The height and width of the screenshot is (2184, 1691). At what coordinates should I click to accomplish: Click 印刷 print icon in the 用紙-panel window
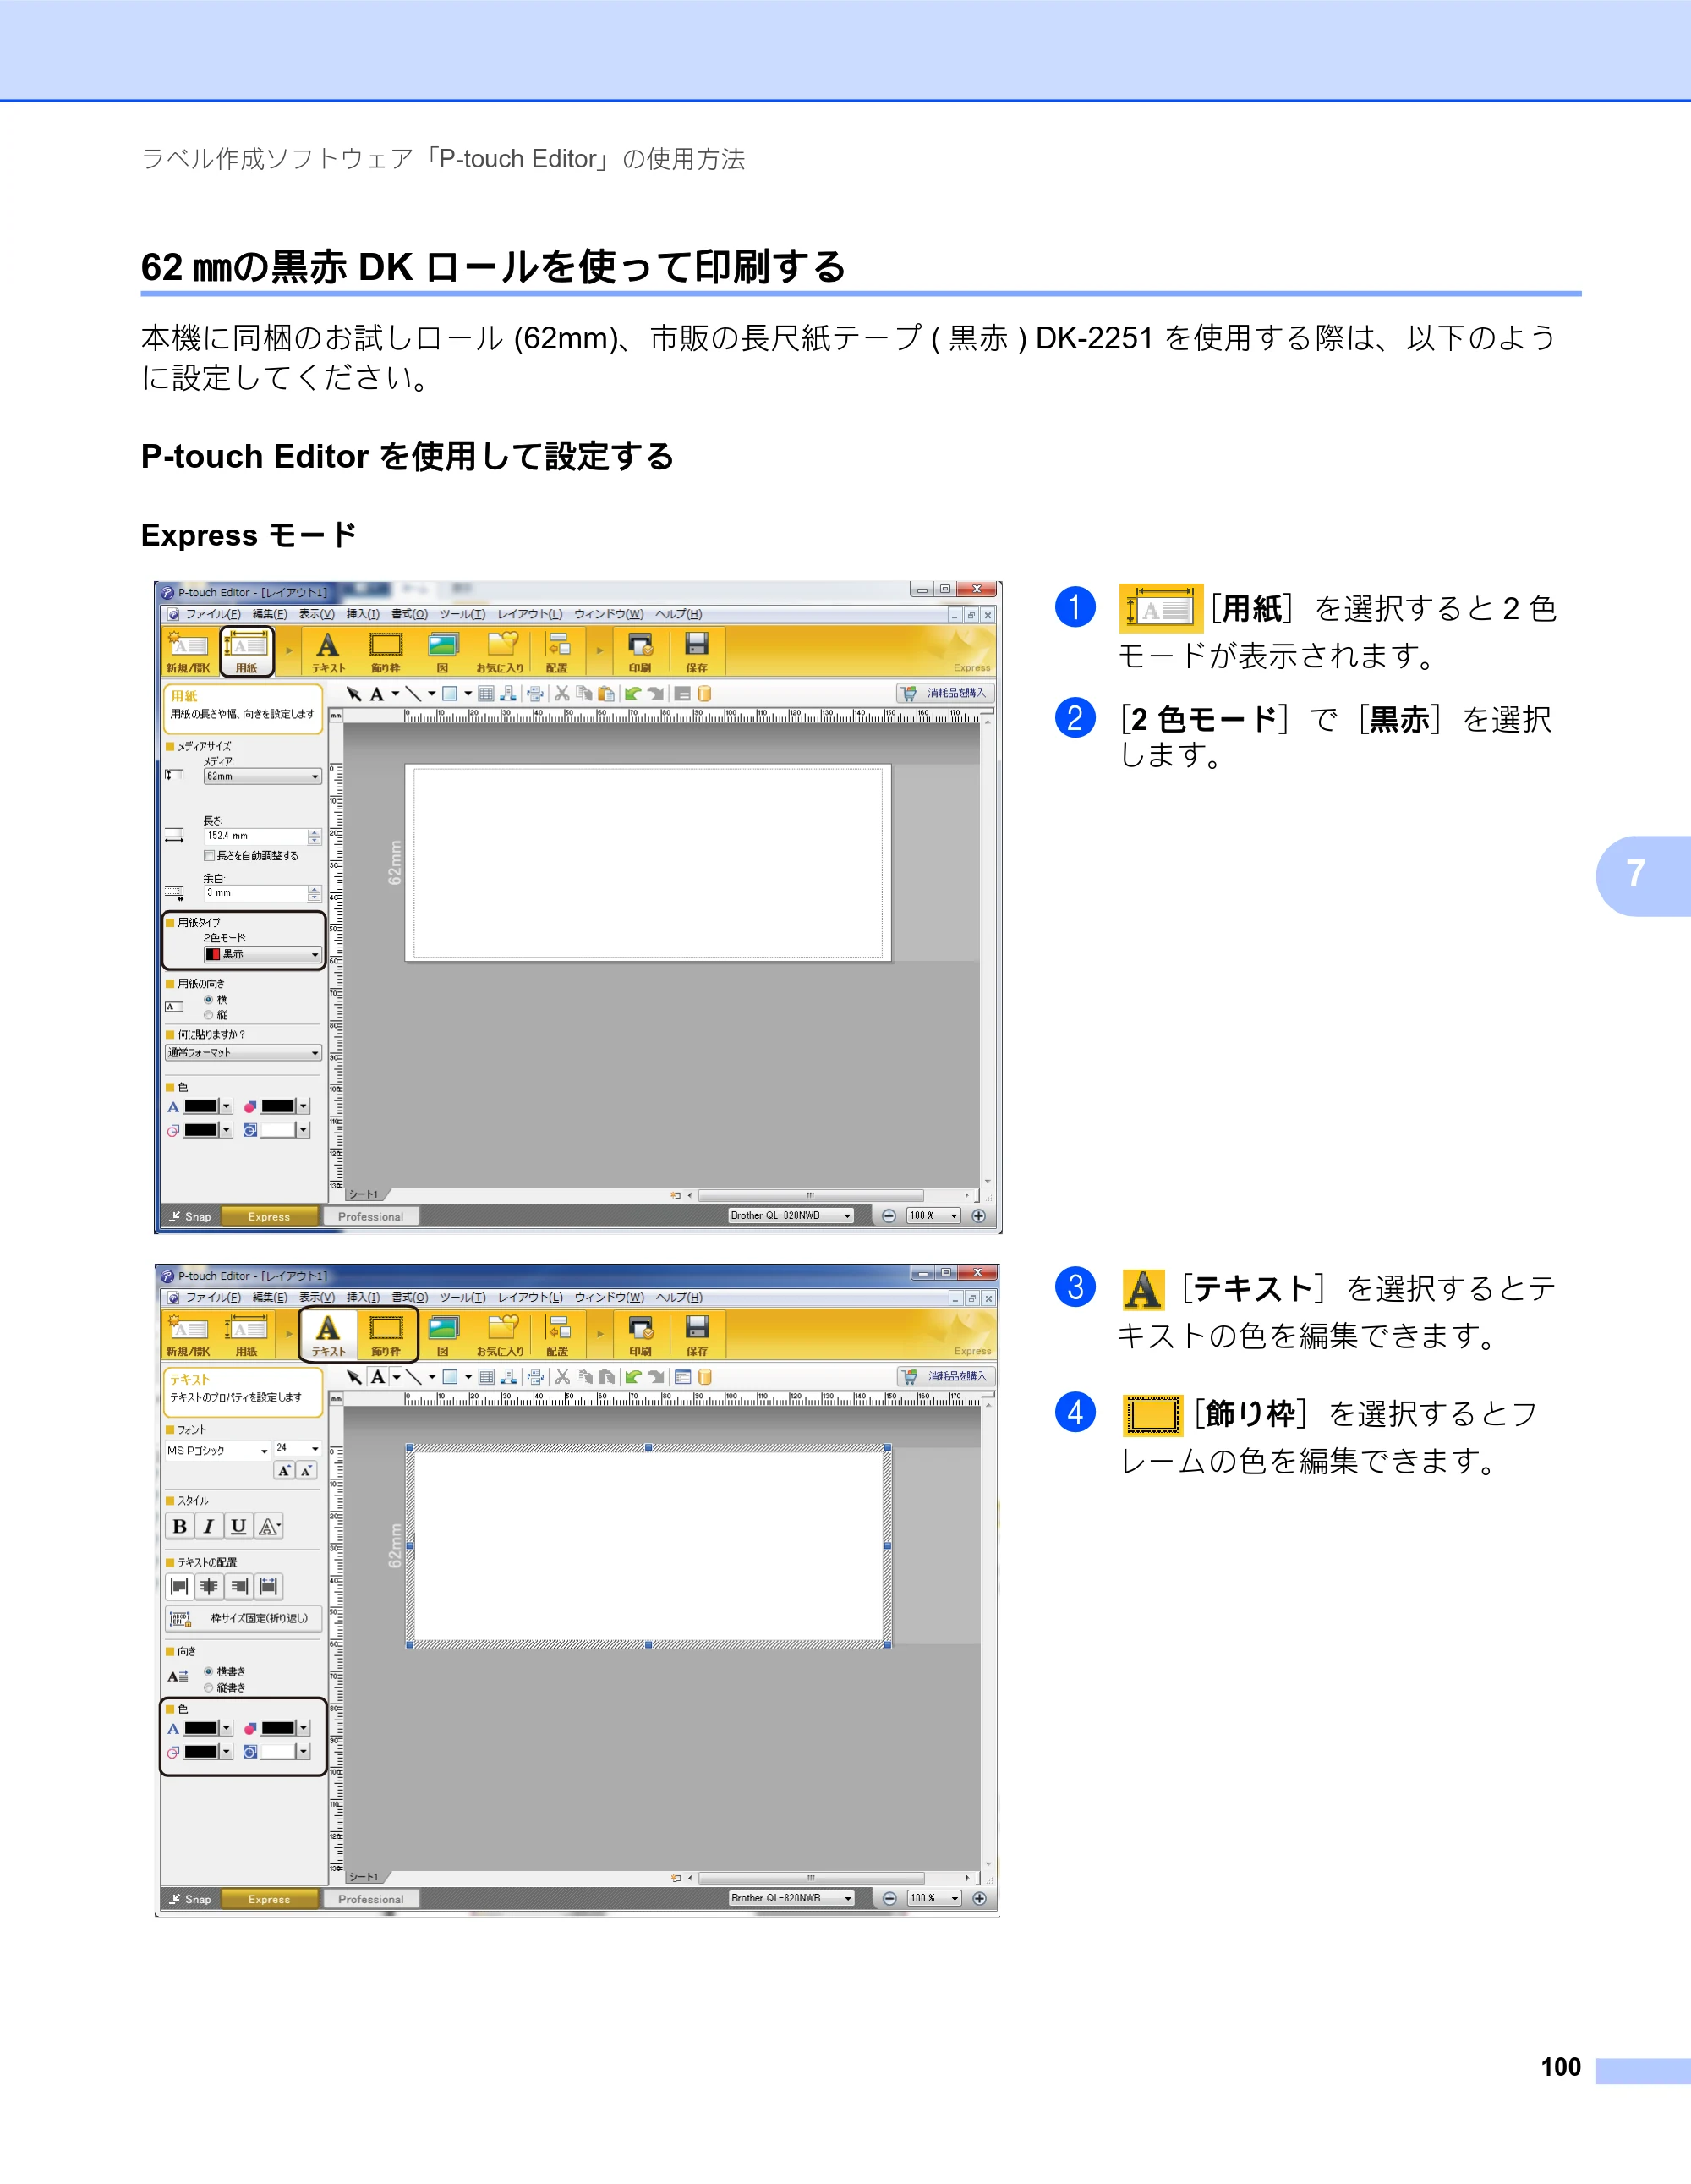click(641, 652)
